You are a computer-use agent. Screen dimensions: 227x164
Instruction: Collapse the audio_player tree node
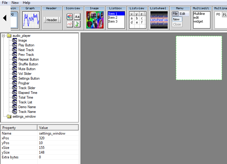coord(4,36)
